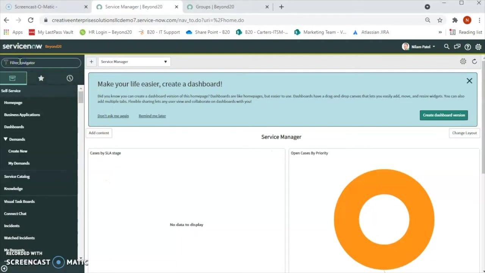
Task: Open Apps bookmark shortcut
Action: (13, 32)
